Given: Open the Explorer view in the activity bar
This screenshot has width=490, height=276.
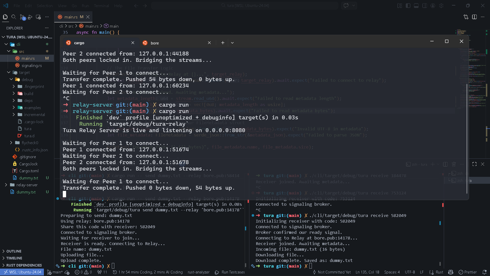Looking at the screenshot, I should tap(5, 17).
